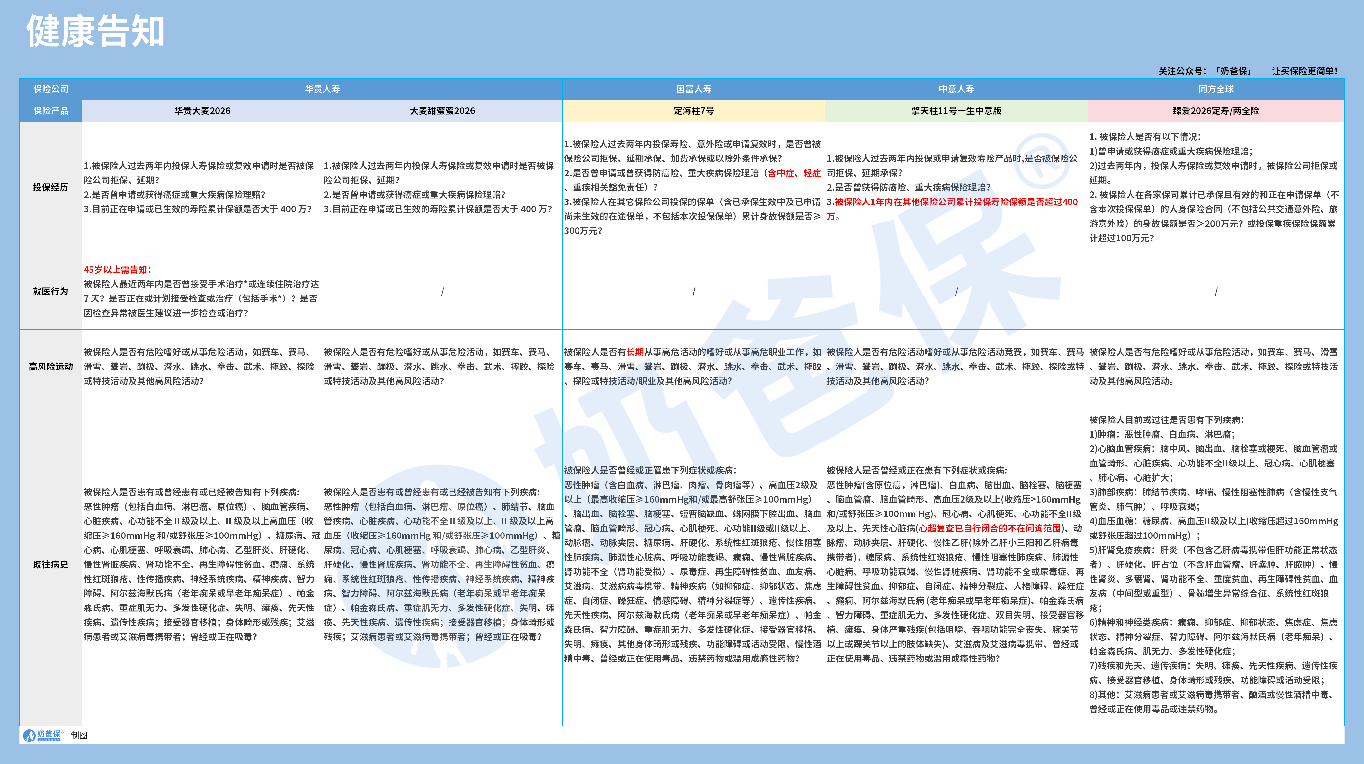Click the 大麦甜蜜蜜2026 product cell
This screenshot has width=1364, height=764.
point(442,110)
